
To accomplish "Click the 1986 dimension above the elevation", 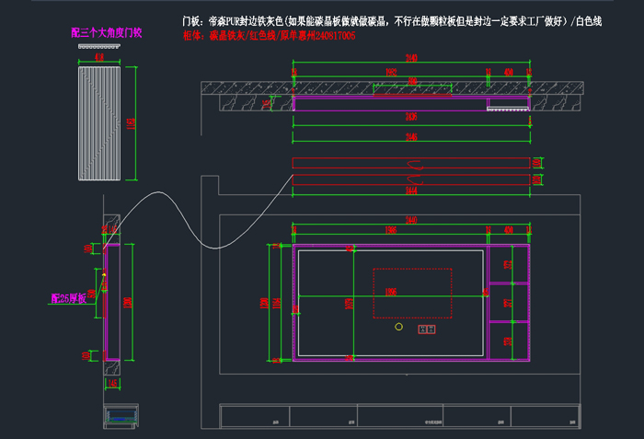I will pyautogui.click(x=391, y=230).
